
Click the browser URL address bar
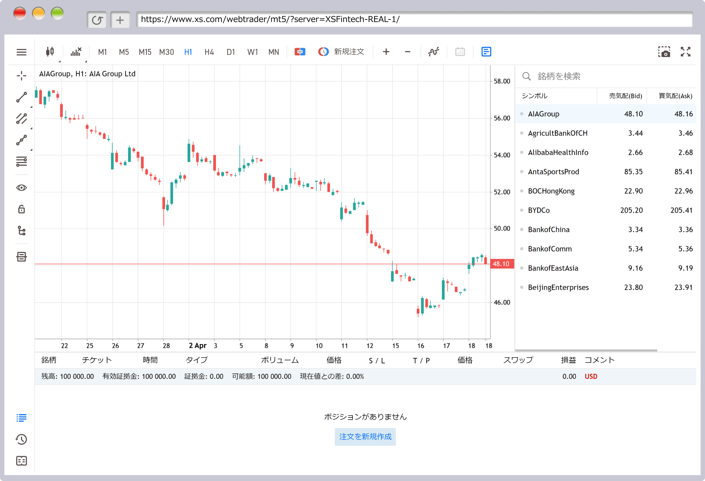click(x=414, y=19)
